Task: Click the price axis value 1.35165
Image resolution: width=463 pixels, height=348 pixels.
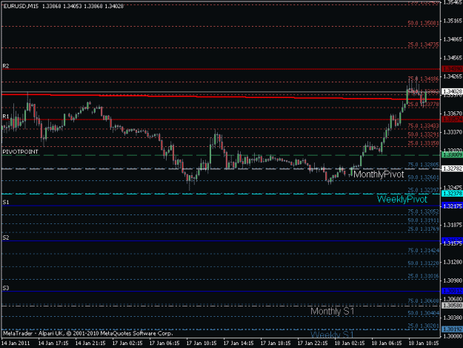Action: (453, 21)
